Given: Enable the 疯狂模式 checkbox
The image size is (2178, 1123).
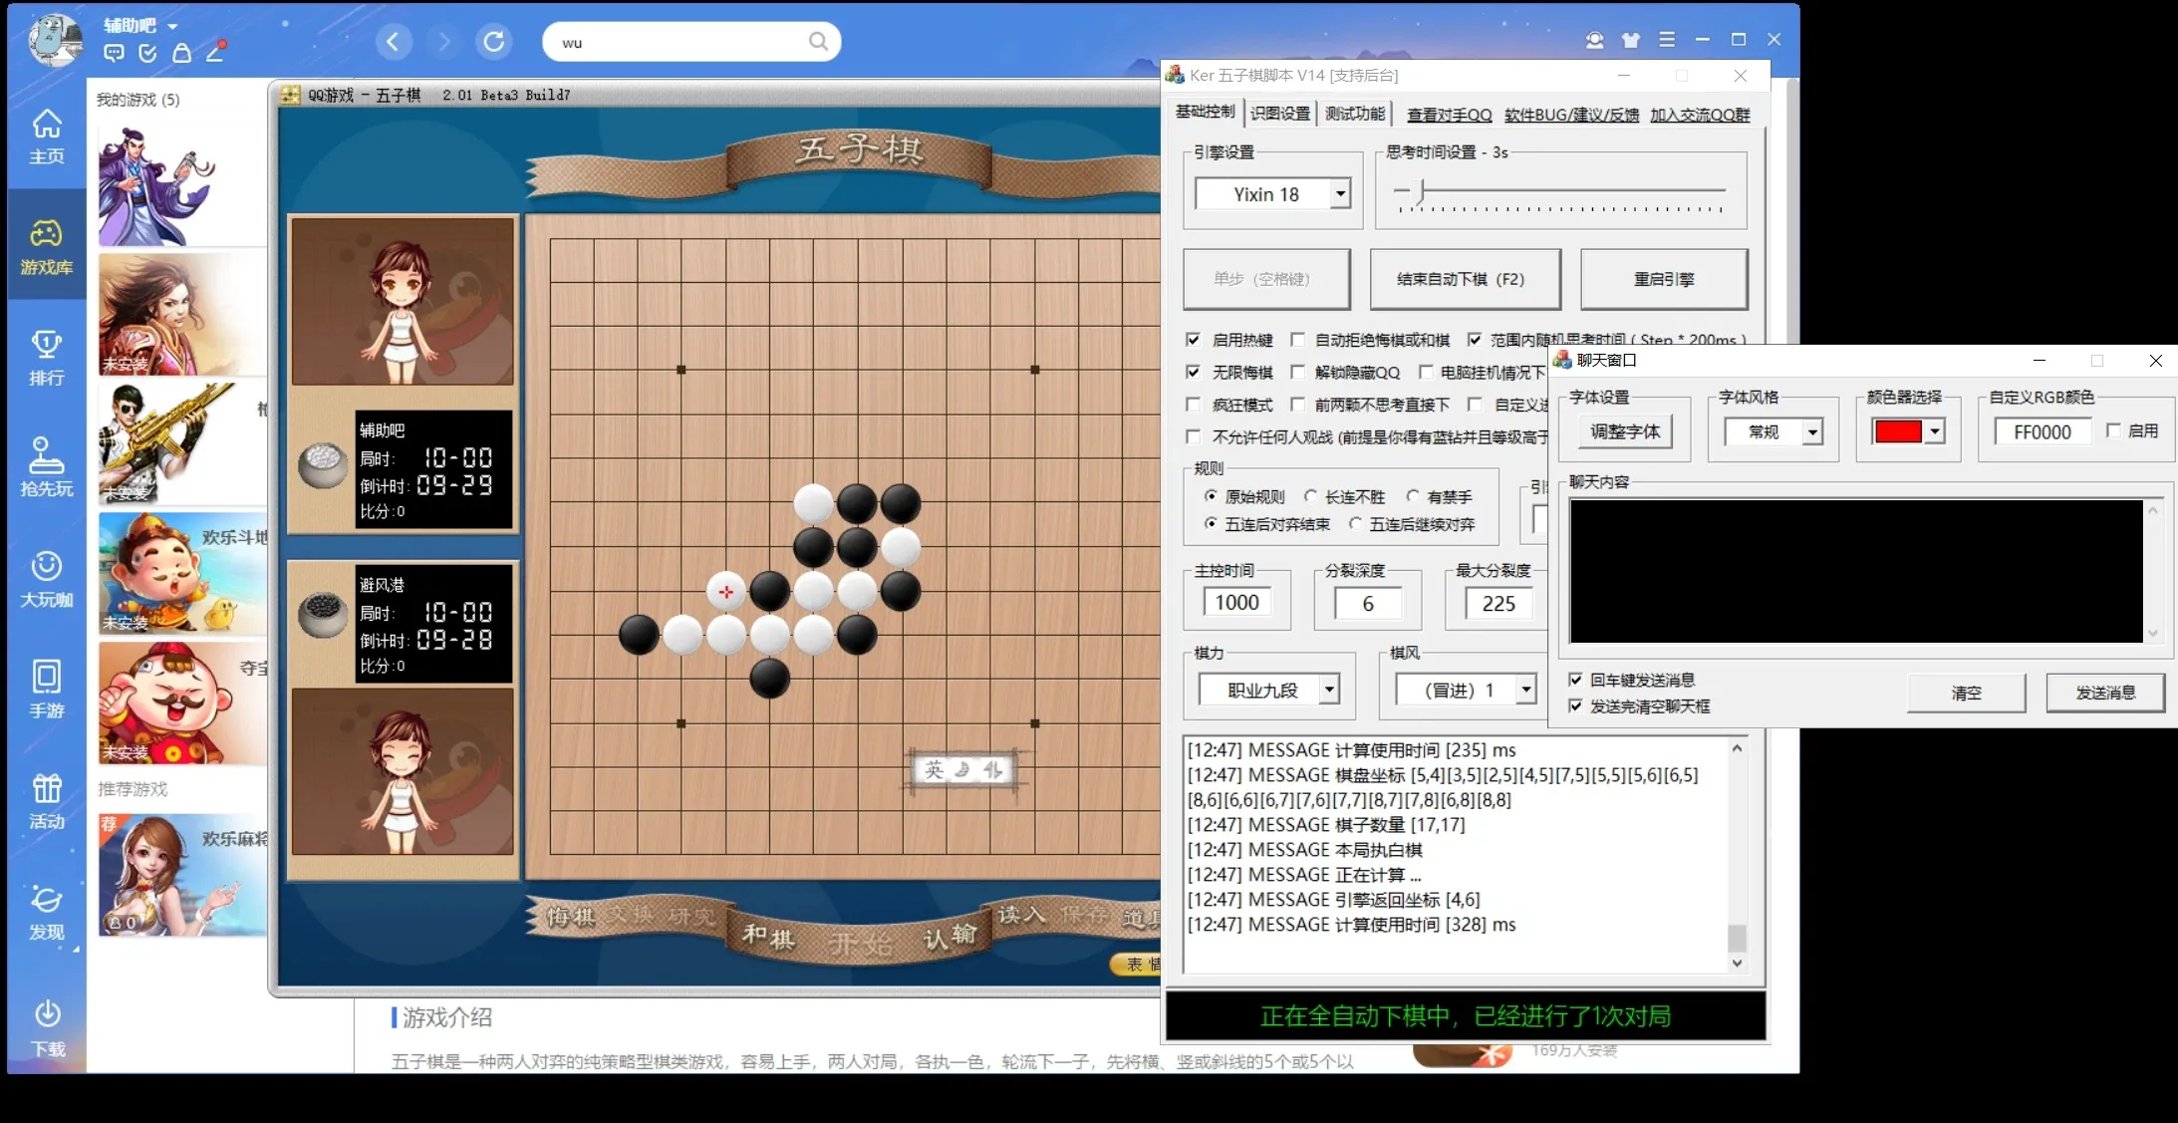Looking at the screenshot, I should 1194,405.
